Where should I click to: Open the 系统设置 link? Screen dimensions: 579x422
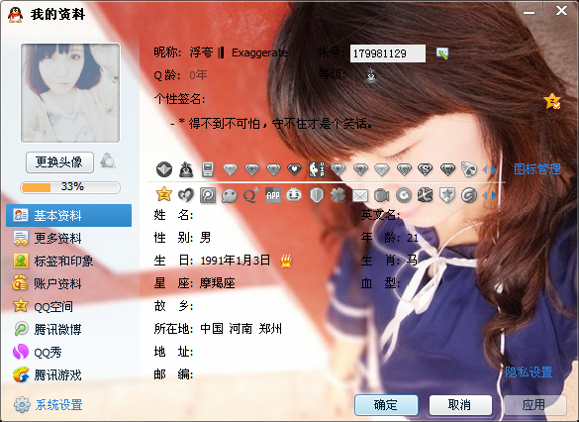(x=59, y=405)
